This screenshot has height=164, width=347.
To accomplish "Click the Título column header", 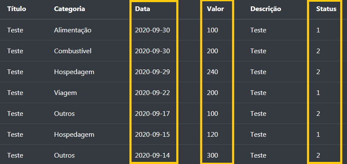I will click(x=17, y=9).
